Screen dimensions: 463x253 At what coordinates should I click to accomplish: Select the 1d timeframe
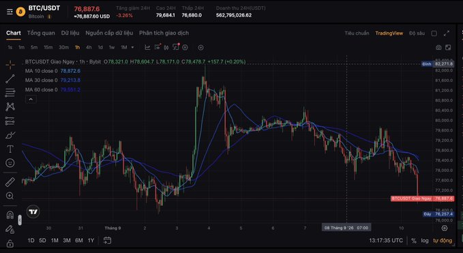click(100, 47)
